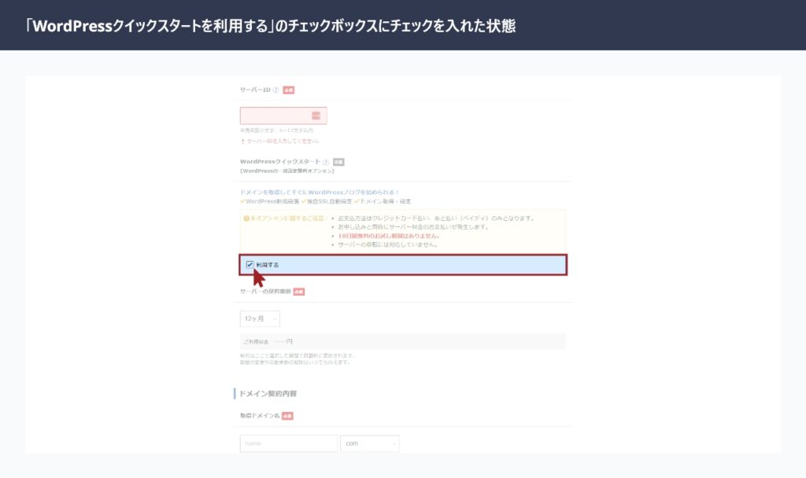Click the サーバーの契約期間 label
Screen dimensions: 806x478
pos(265,291)
